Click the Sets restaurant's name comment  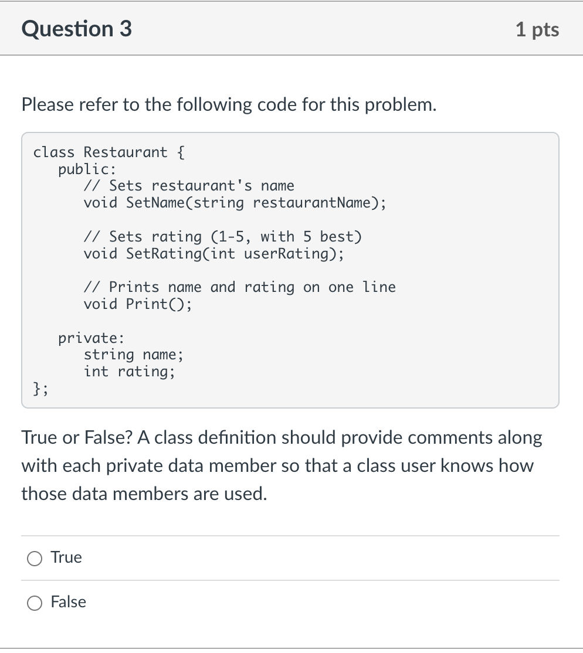point(189,185)
